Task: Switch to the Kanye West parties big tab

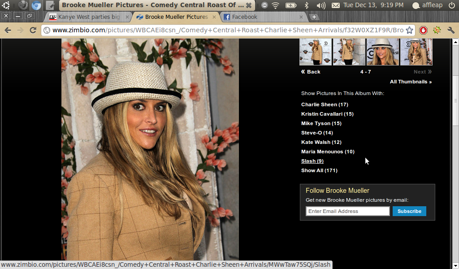Action: click(x=89, y=17)
